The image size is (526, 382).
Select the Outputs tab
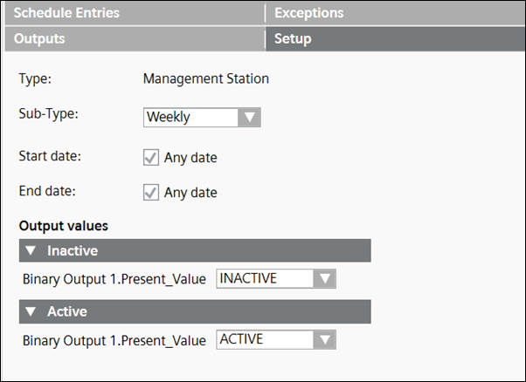click(x=39, y=39)
